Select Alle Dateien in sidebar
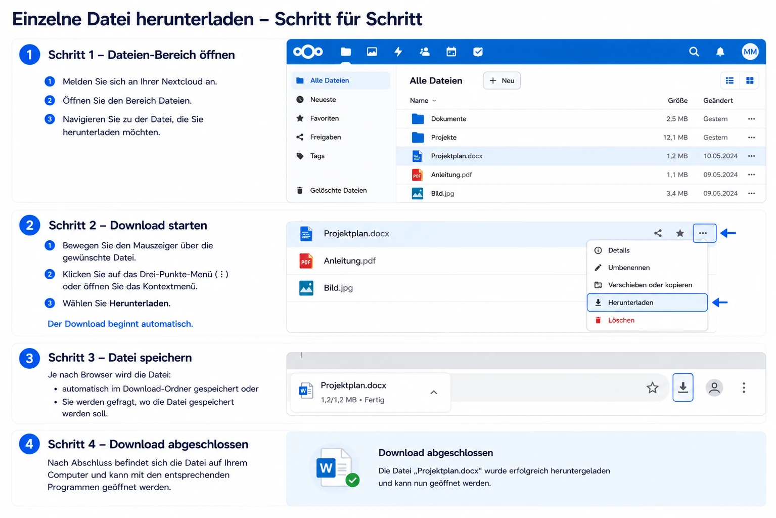 [341, 80]
